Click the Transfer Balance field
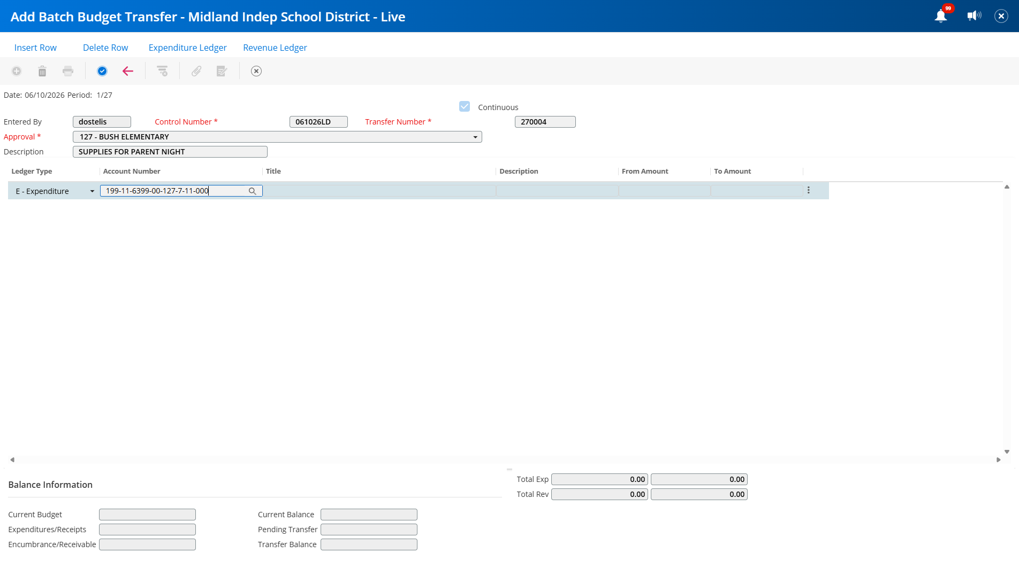 coord(369,544)
